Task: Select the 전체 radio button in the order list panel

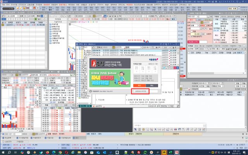Action: (x=189, y=49)
